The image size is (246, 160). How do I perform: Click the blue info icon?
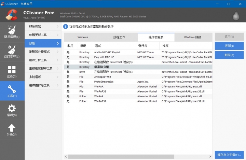65,27
